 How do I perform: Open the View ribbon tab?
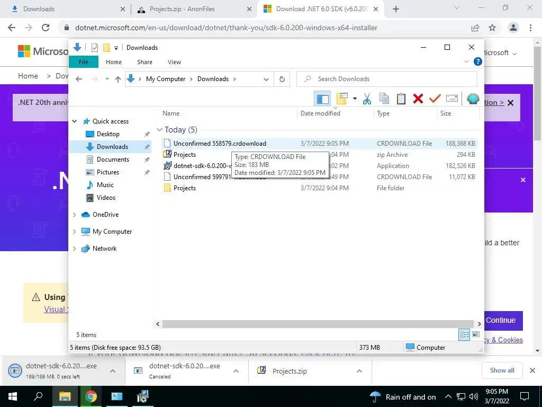click(x=174, y=62)
